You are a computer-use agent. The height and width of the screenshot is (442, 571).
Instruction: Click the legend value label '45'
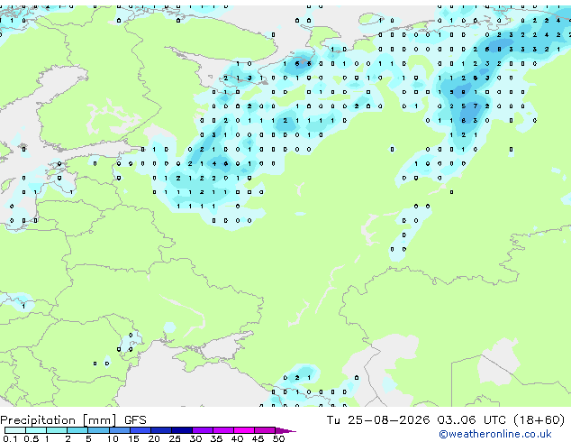click(258, 438)
